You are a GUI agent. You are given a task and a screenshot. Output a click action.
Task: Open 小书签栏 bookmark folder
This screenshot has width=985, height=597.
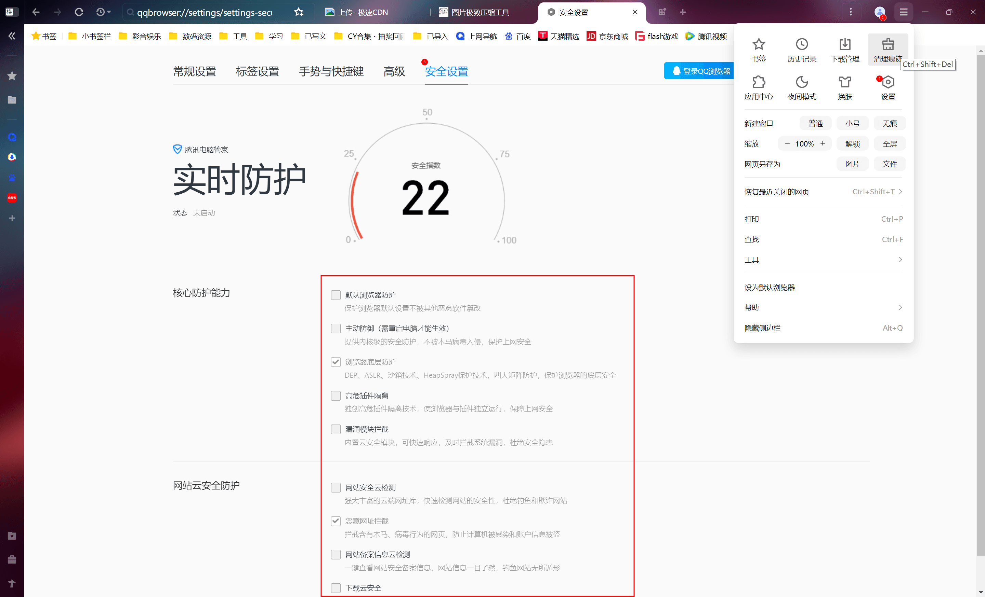click(90, 36)
